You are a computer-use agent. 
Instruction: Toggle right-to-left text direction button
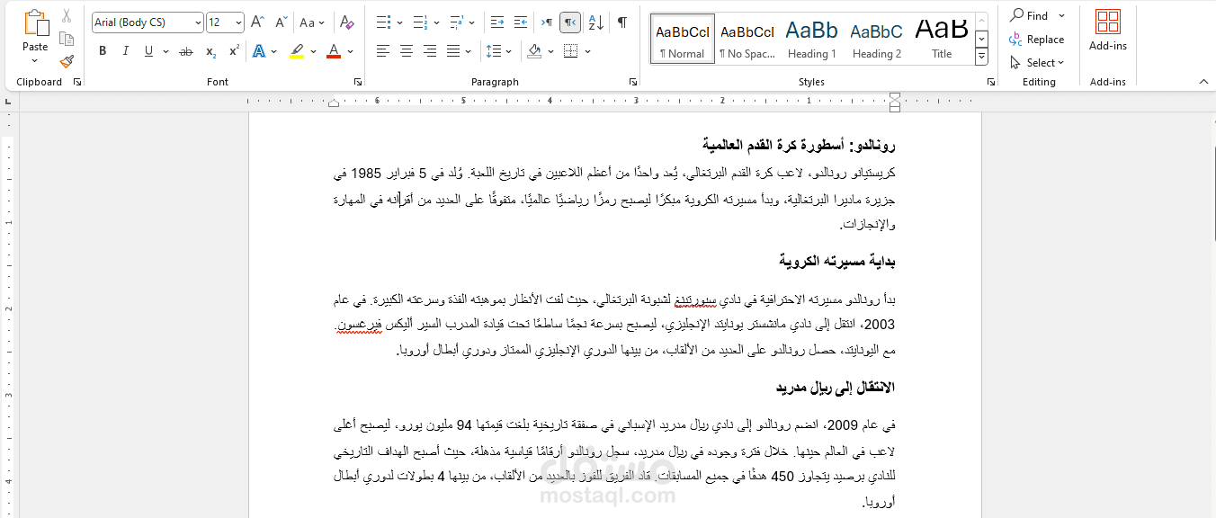tap(570, 22)
